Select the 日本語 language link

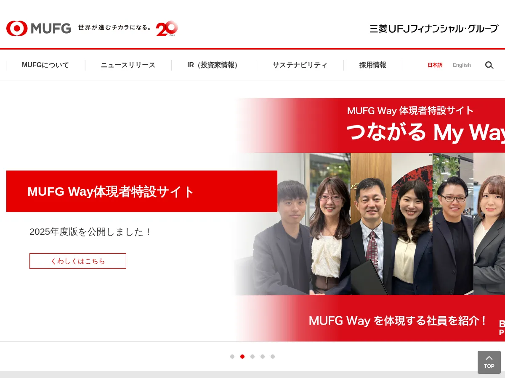pos(435,65)
